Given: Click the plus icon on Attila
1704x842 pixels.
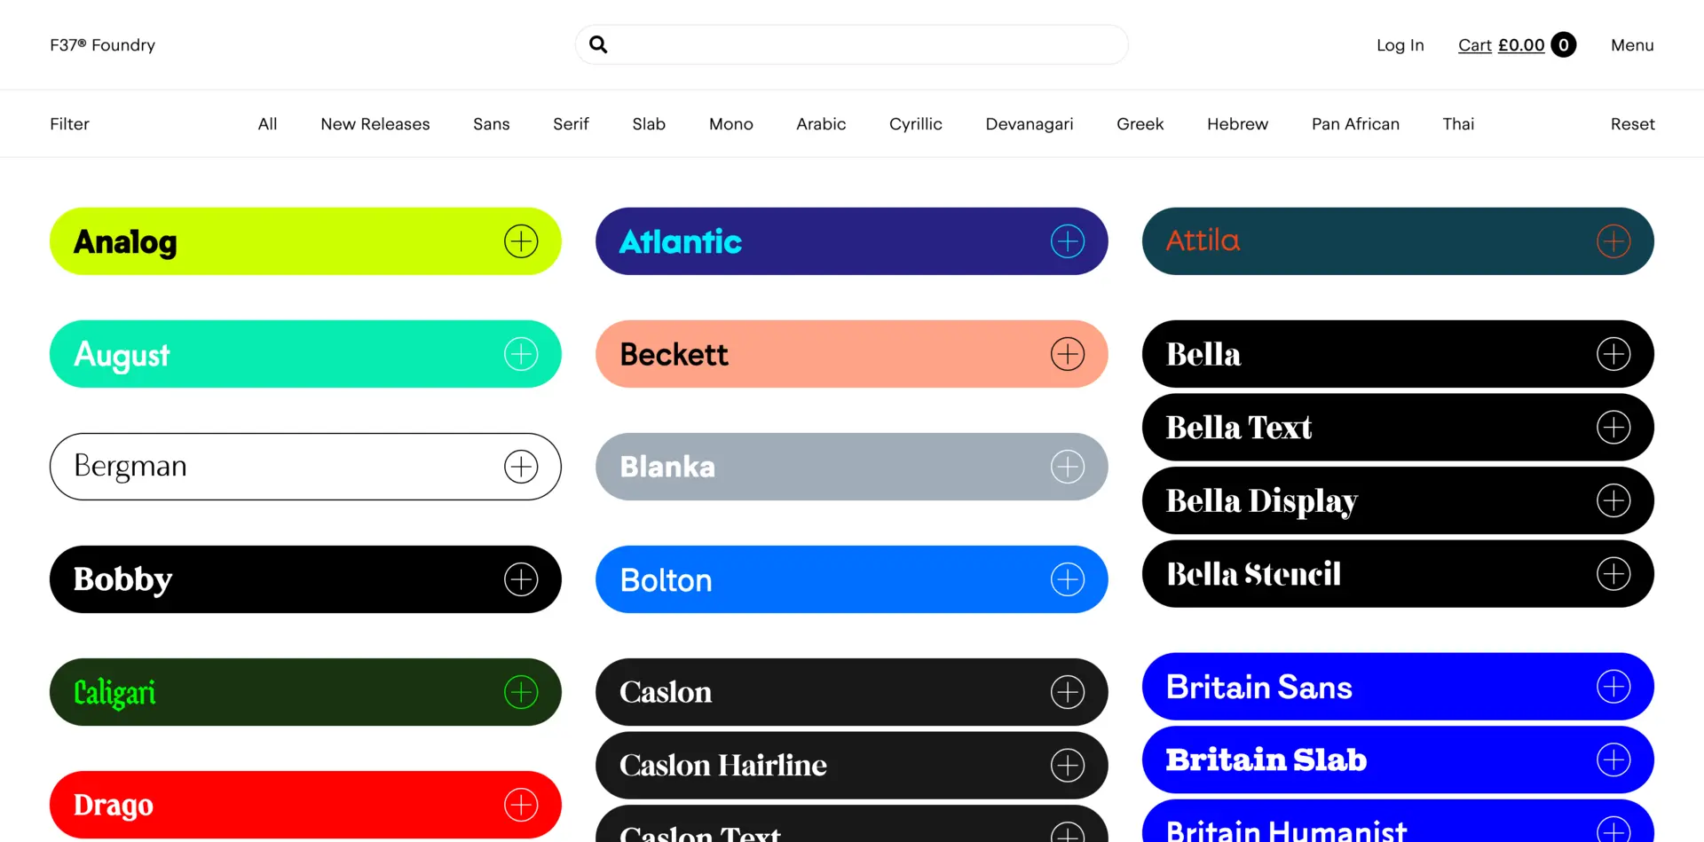Looking at the screenshot, I should point(1613,241).
